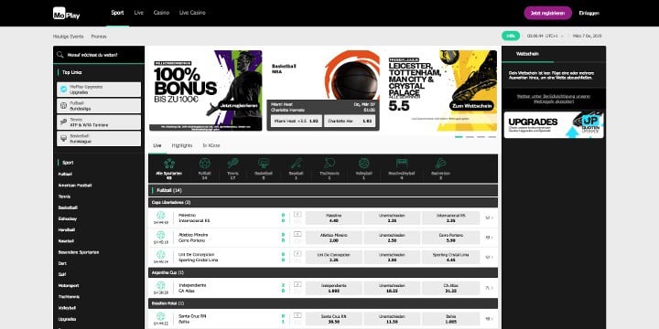Screen dimensions: 659x329
Task: Collapse the Fußball (14) section header
Action: [x=323, y=190]
